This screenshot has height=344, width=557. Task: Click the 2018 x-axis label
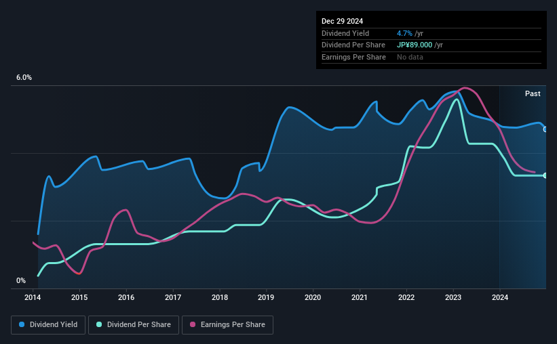[x=220, y=297]
